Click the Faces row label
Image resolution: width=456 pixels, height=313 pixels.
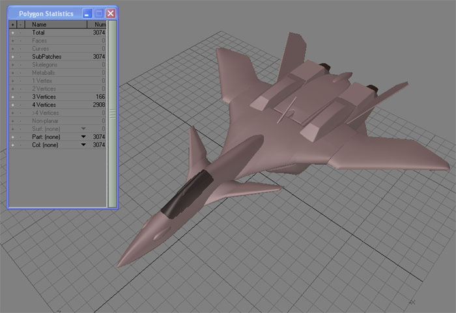point(39,41)
